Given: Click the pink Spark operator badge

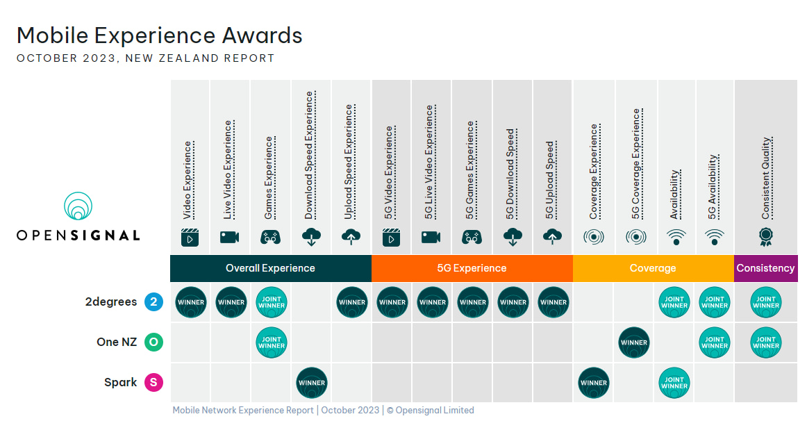Looking at the screenshot, I should click(153, 382).
